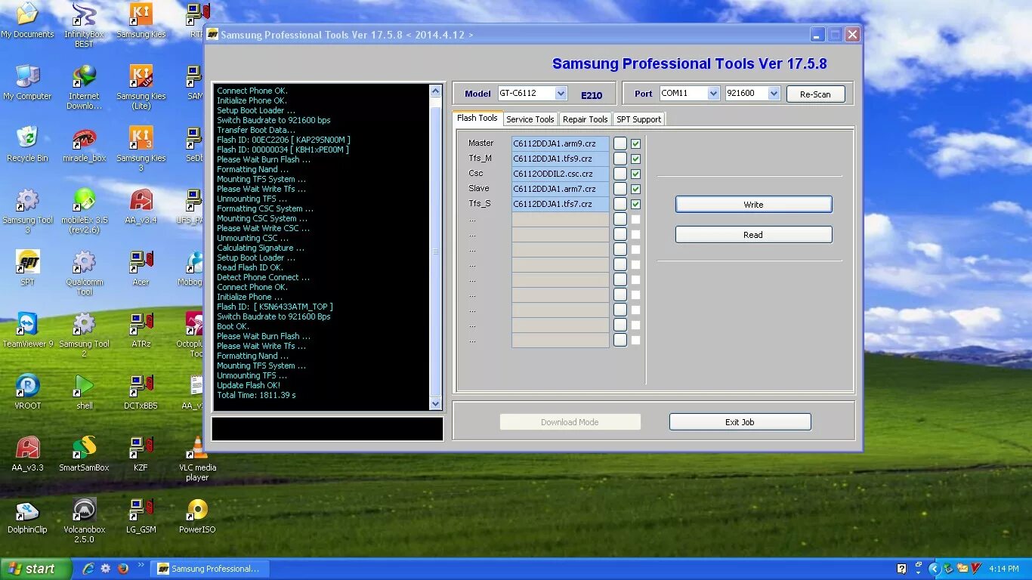Click log scrollbar up arrow
Image resolution: width=1032 pixels, height=580 pixels.
click(435, 91)
